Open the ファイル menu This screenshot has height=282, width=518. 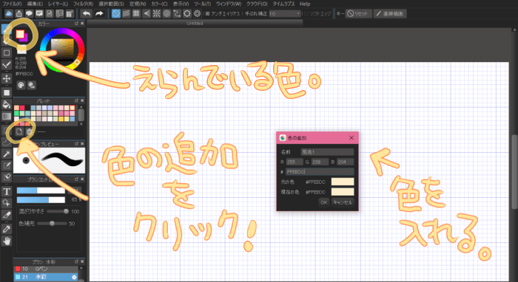click(13, 4)
